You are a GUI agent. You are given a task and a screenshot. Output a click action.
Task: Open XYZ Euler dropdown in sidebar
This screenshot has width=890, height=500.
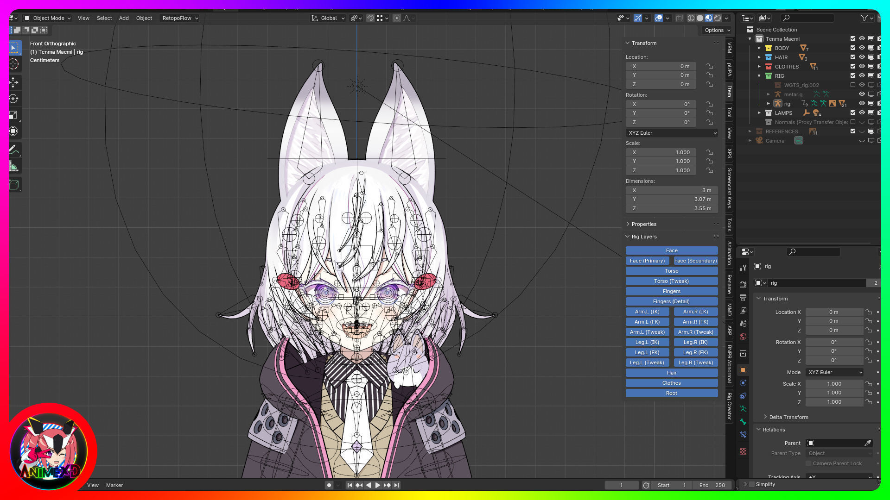[x=672, y=133]
